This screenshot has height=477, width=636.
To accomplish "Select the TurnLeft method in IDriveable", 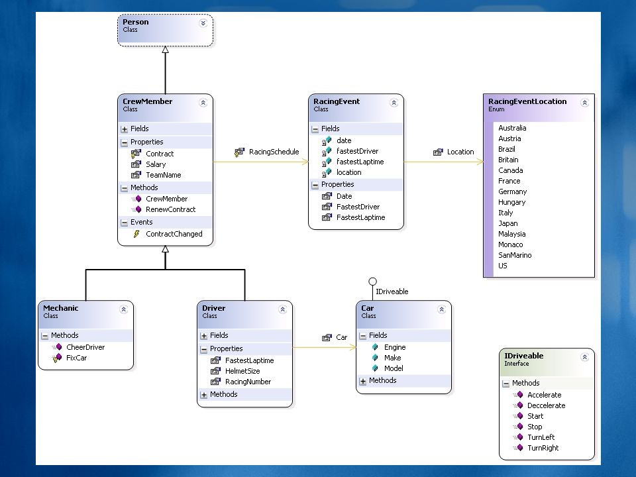I will (x=541, y=437).
